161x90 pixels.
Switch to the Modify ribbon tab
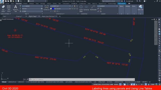(x=25, y=3)
